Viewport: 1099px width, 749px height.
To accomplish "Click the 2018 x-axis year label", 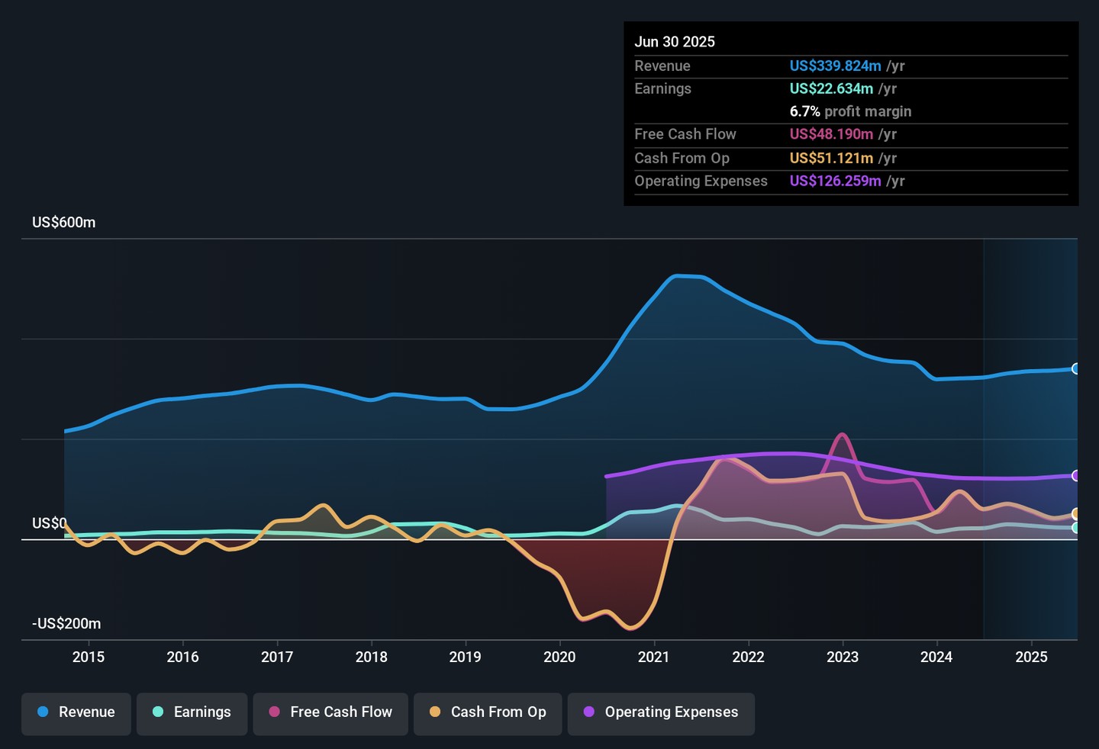I will [x=371, y=657].
